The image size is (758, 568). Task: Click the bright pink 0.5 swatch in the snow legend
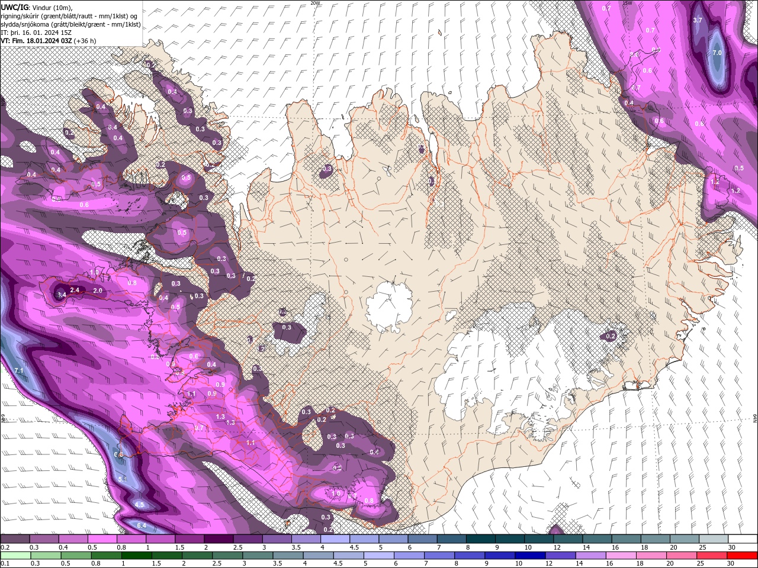[x=102, y=539]
